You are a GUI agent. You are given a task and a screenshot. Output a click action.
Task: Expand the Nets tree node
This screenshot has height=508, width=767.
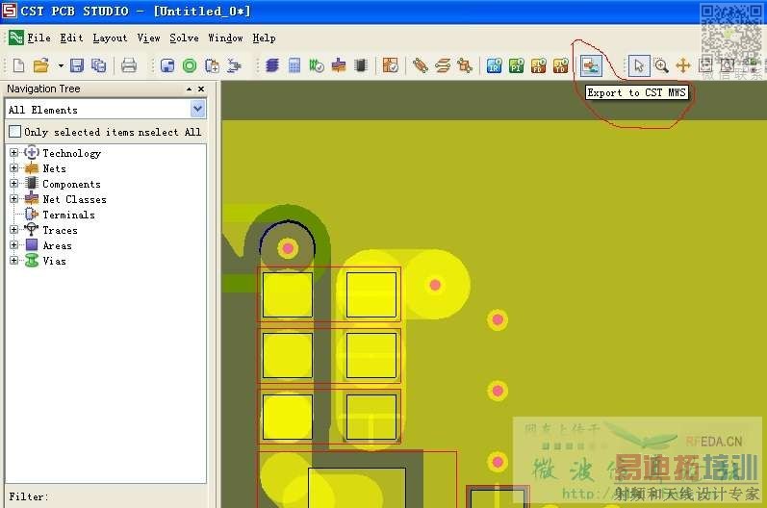coord(13,168)
